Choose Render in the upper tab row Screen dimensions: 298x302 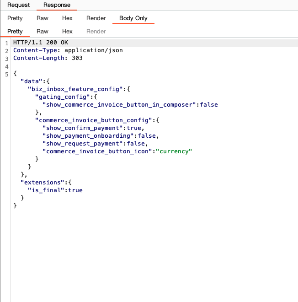96,18
